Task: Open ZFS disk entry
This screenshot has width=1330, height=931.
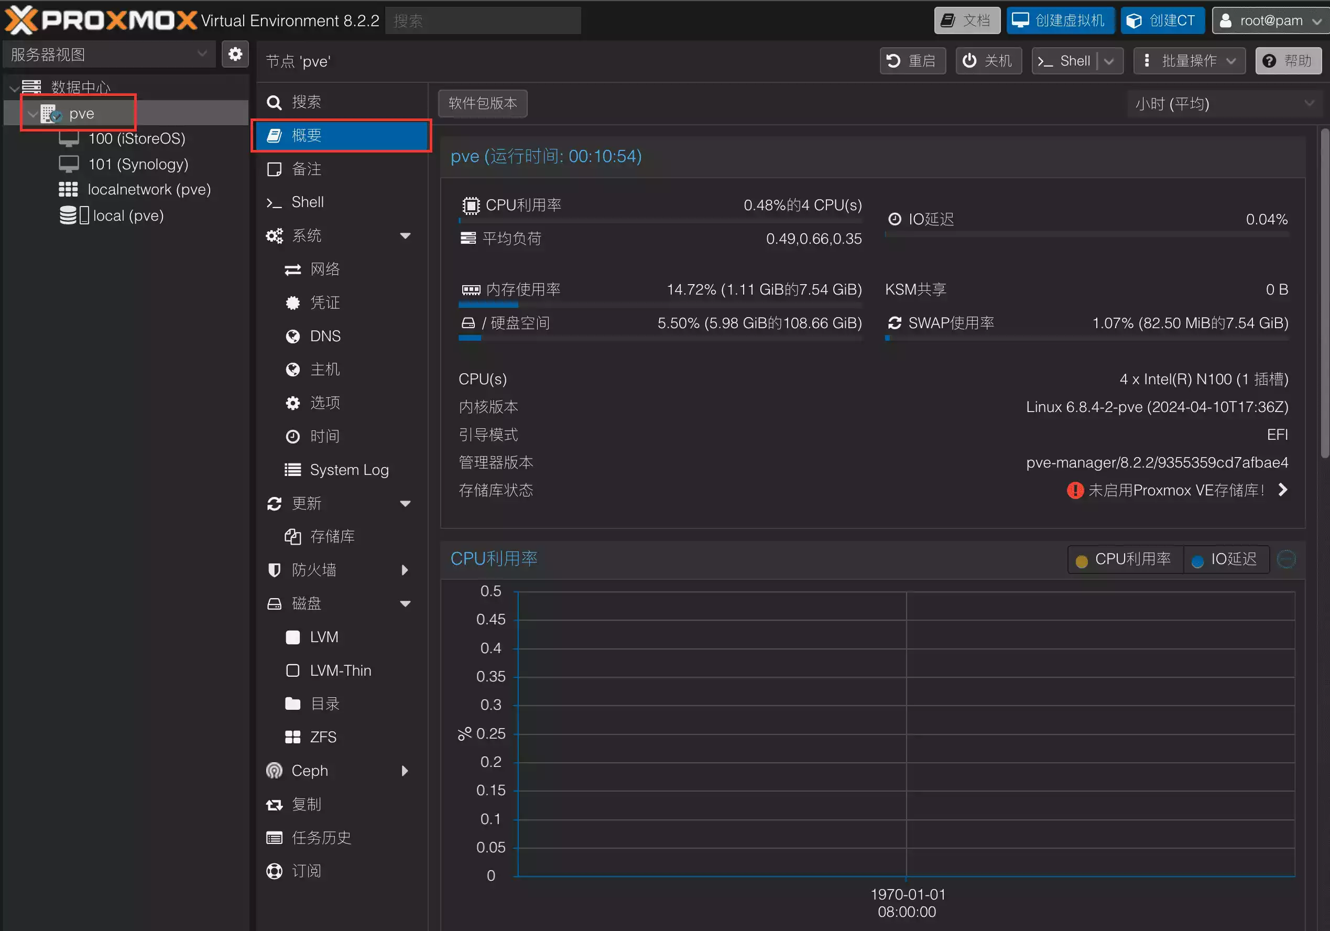Action: [322, 737]
